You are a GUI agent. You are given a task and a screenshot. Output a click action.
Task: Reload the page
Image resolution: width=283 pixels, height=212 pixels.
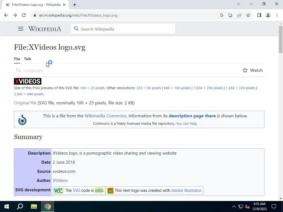pyautogui.click(x=24, y=15)
